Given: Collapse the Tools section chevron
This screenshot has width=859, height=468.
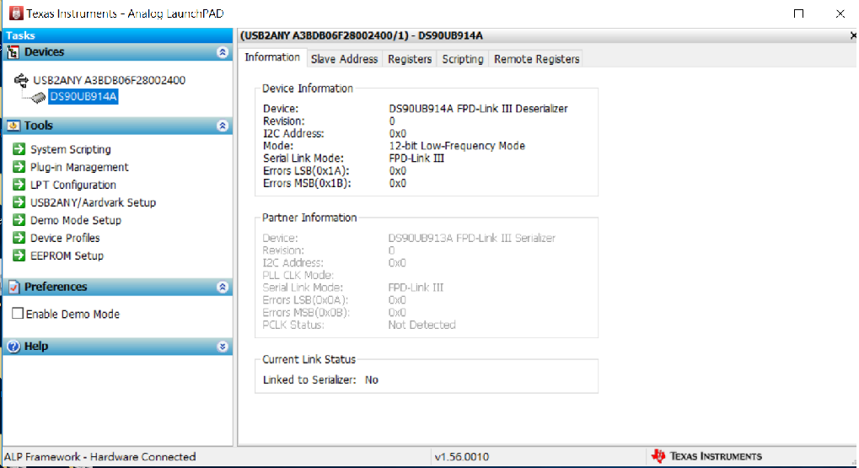Looking at the screenshot, I should 223,126.
